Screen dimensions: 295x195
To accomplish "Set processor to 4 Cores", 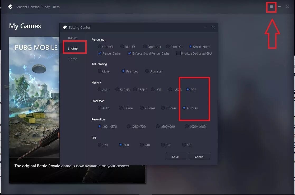I will (184, 108).
